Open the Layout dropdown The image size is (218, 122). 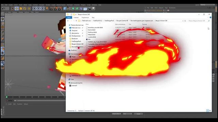click(207, 5)
